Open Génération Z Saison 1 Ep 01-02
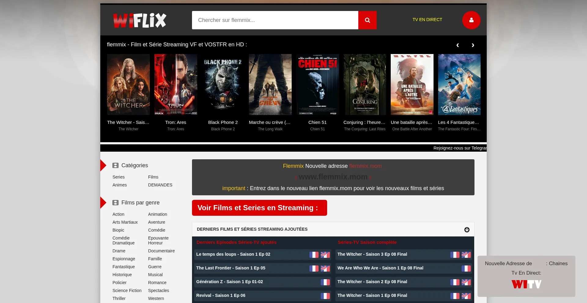Screen dimensions: 587x303 (x=230, y=282)
